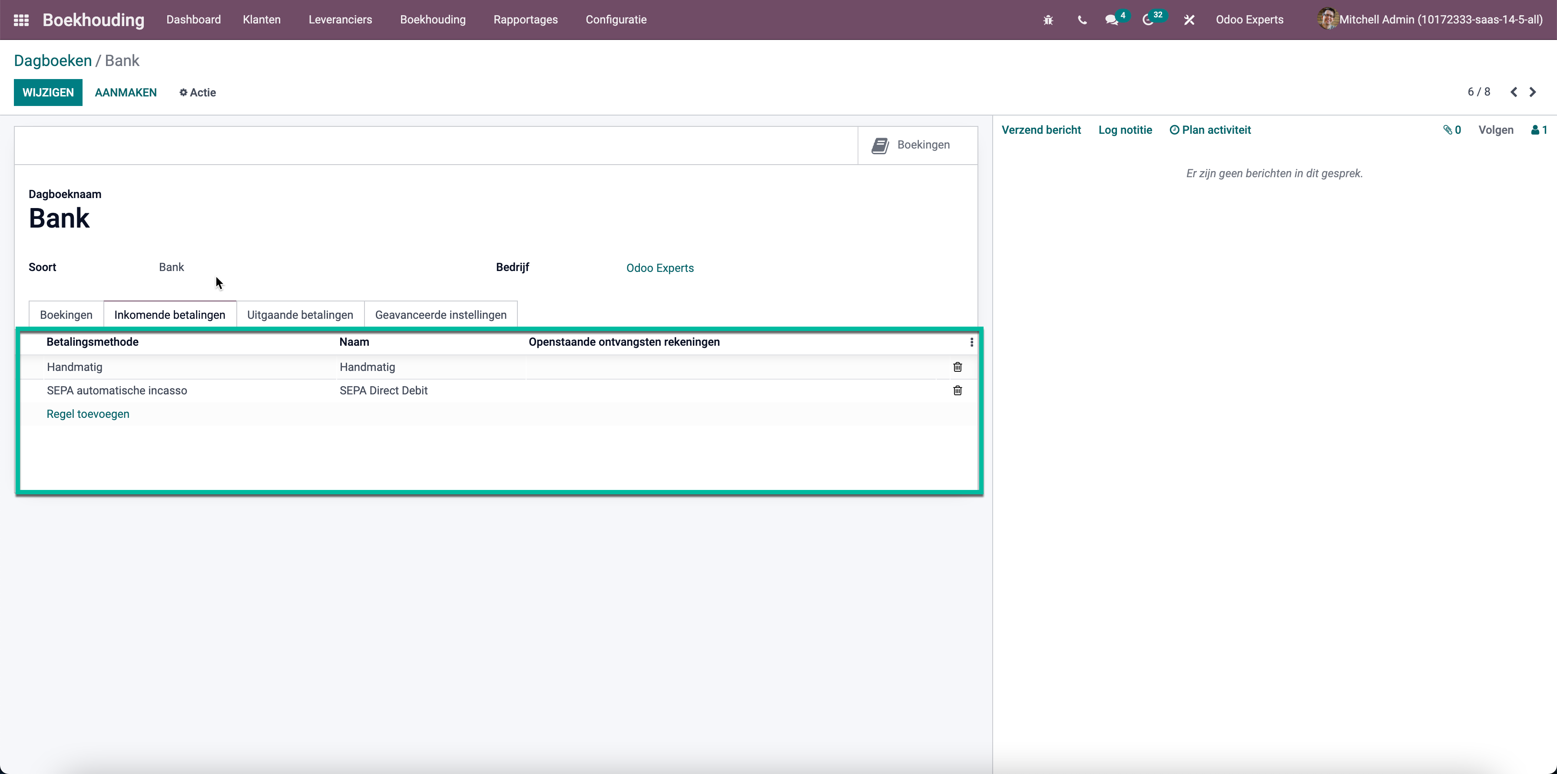Open the Boekingen book stat button
This screenshot has width=1557, height=774.
click(x=912, y=145)
